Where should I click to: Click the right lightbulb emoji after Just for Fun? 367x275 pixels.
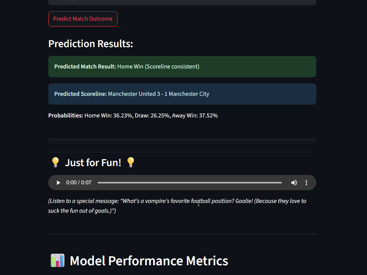(x=131, y=162)
